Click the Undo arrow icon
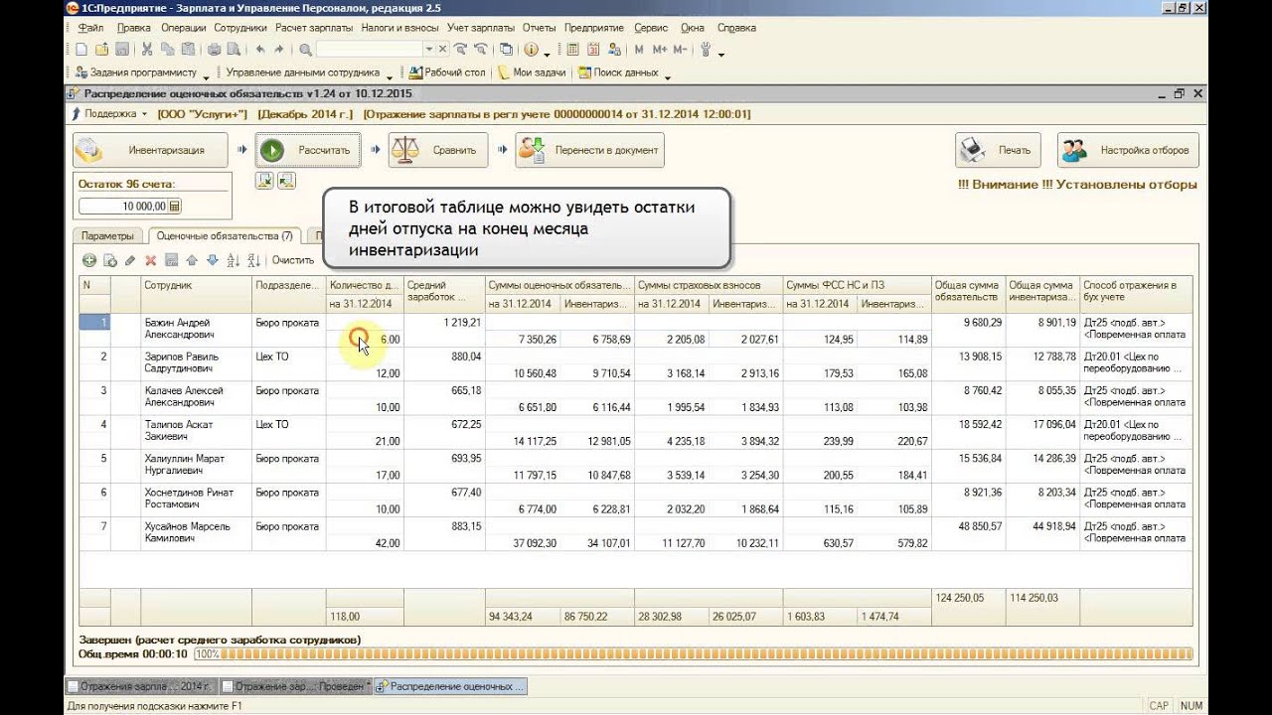 click(x=260, y=50)
